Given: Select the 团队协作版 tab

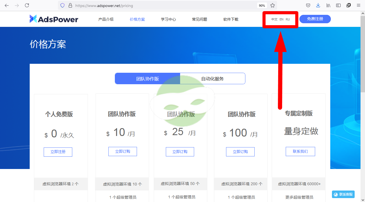Looking at the screenshot, I should pyautogui.click(x=147, y=79).
